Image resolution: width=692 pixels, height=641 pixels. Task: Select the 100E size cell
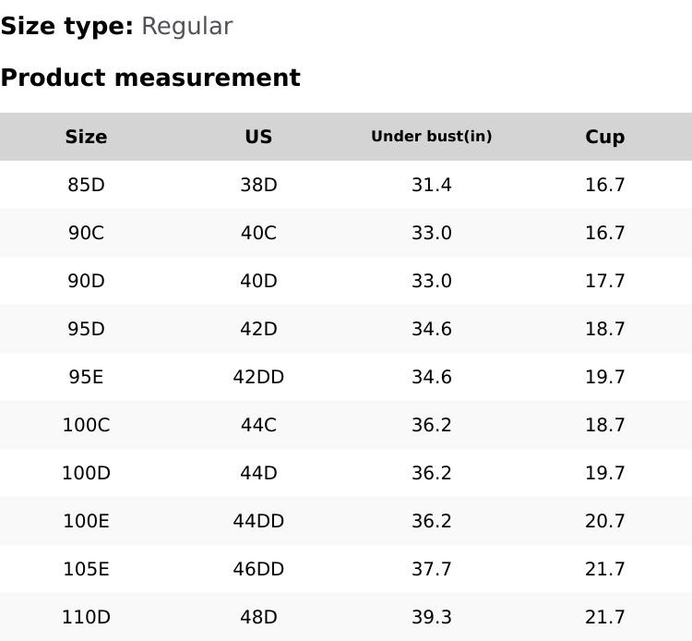86,521
